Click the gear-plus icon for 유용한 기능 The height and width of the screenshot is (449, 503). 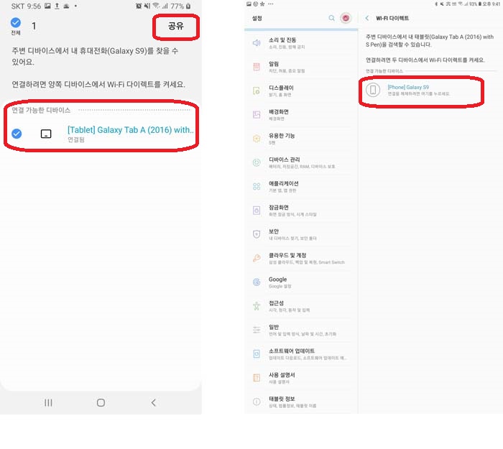pyautogui.click(x=257, y=139)
